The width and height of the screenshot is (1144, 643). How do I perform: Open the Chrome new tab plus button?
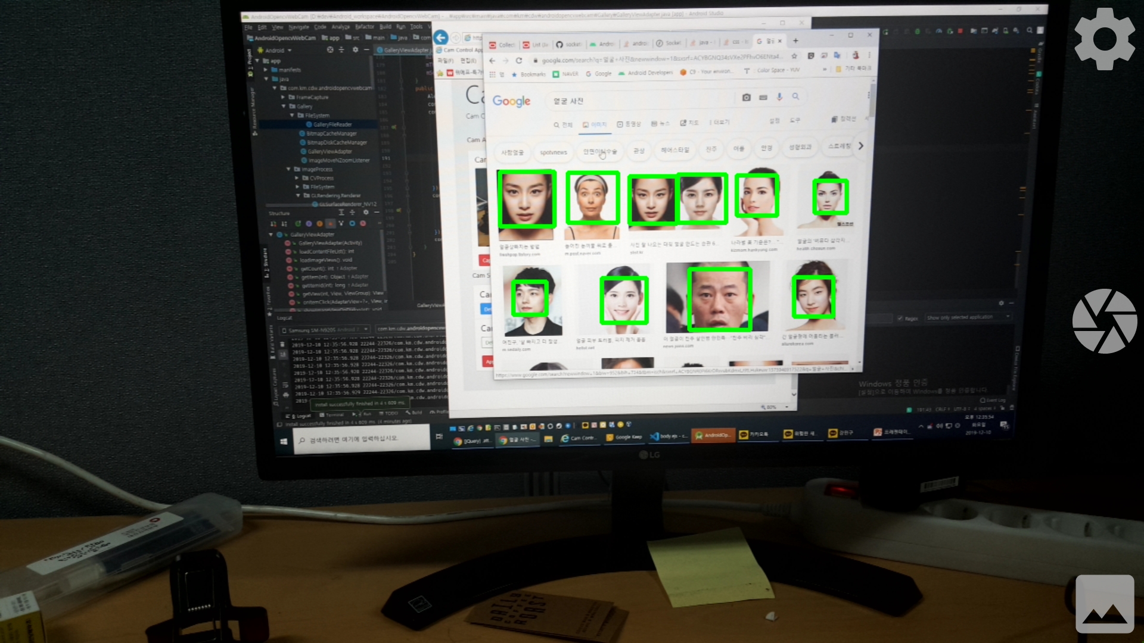point(795,41)
